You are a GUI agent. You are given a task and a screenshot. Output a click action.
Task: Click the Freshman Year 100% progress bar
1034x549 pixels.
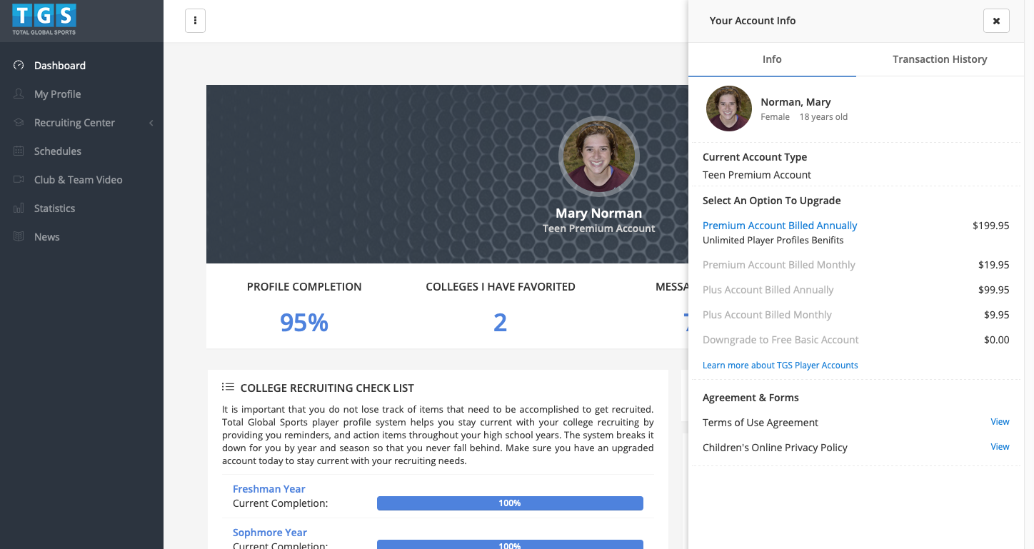pos(510,503)
